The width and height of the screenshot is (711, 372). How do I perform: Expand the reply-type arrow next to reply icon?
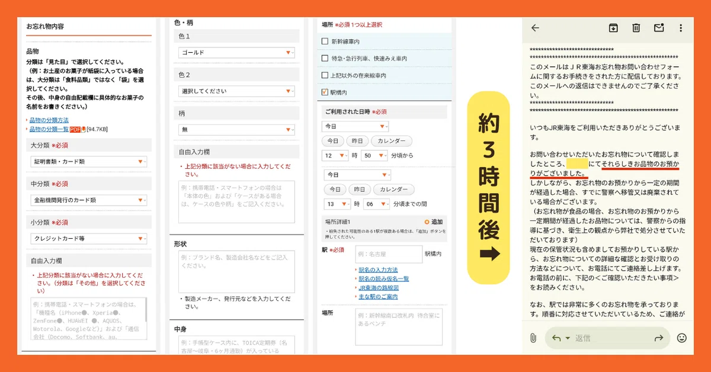click(x=568, y=338)
